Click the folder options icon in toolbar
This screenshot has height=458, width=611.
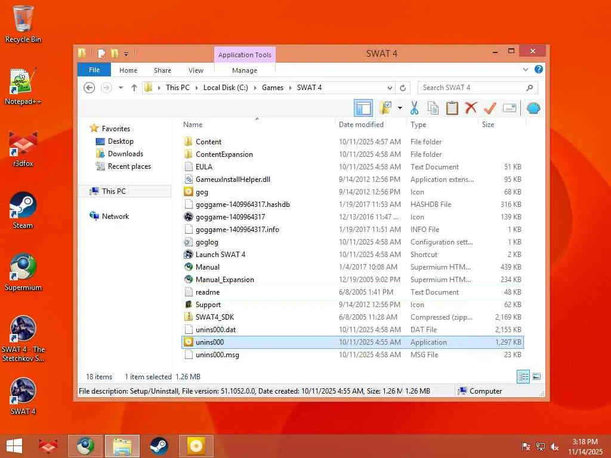coord(386,108)
